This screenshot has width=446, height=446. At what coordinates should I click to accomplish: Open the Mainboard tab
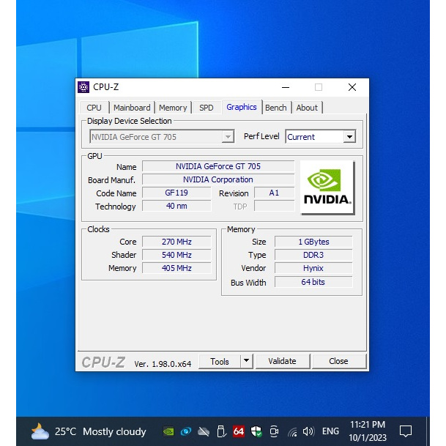132,108
